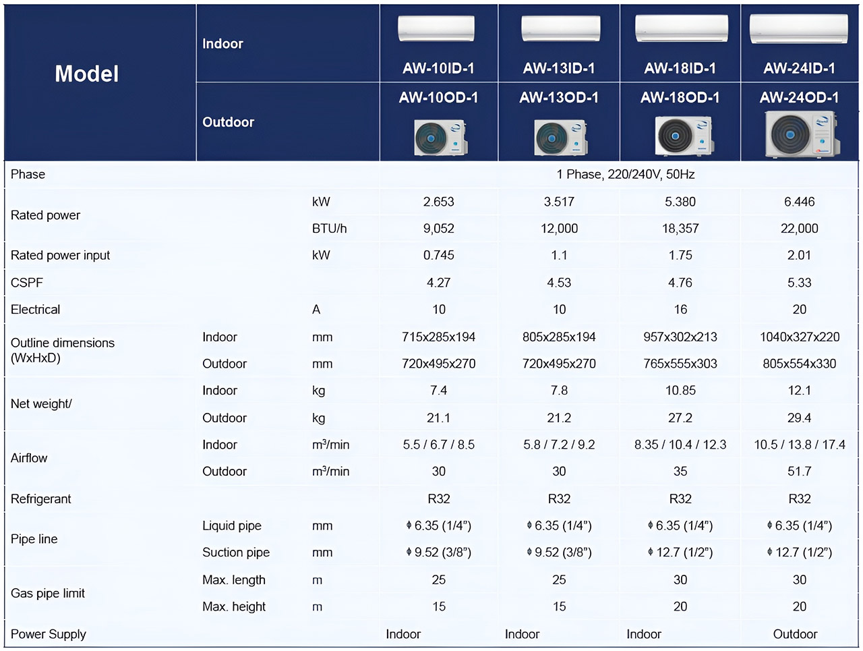Select the AW-18ID-1 indoor unit picture
This screenshot has width=863, height=651.
(x=680, y=29)
